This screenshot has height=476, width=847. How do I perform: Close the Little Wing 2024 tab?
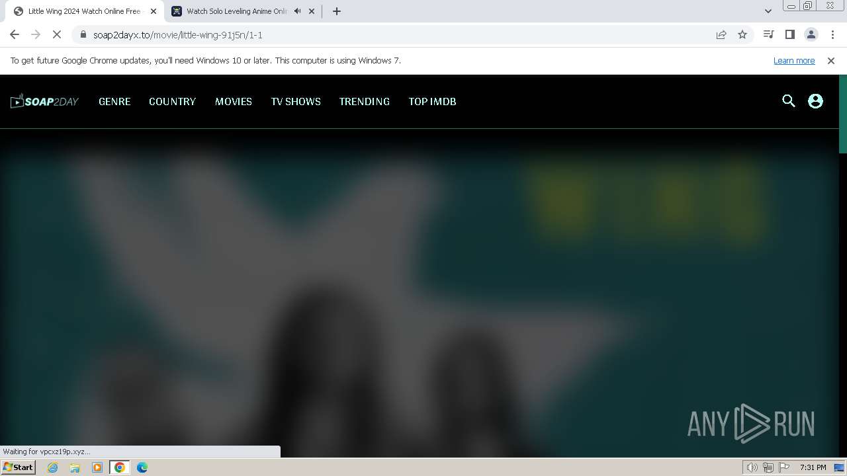154,11
